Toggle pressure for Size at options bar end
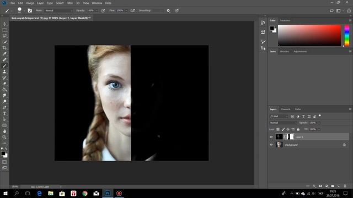The width and height of the screenshot is (353, 198). pos(177,10)
